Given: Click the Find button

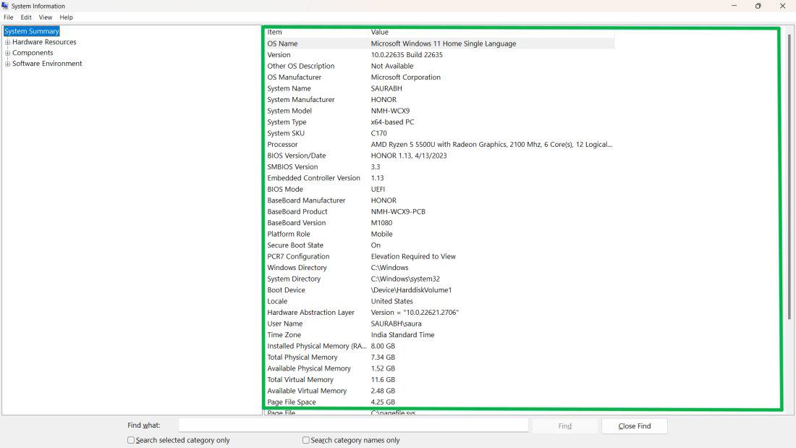Looking at the screenshot, I should point(565,426).
